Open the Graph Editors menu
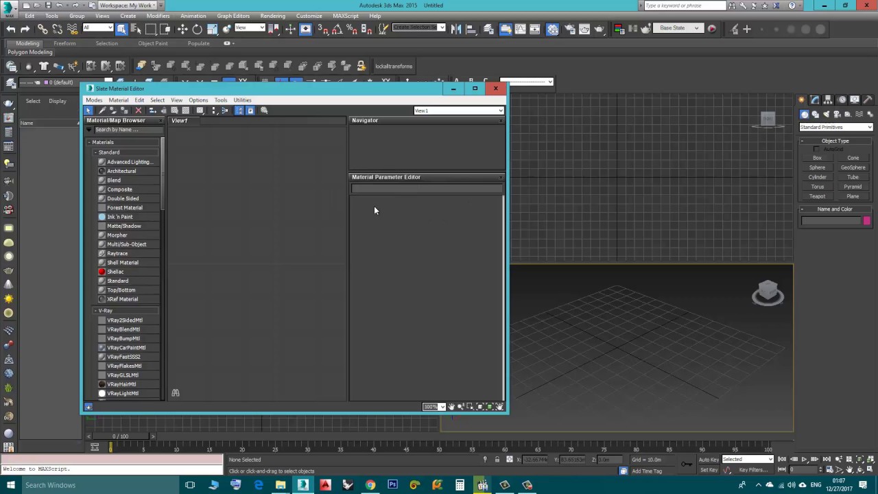Viewport: 878px width, 494px height. [x=233, y=16]
